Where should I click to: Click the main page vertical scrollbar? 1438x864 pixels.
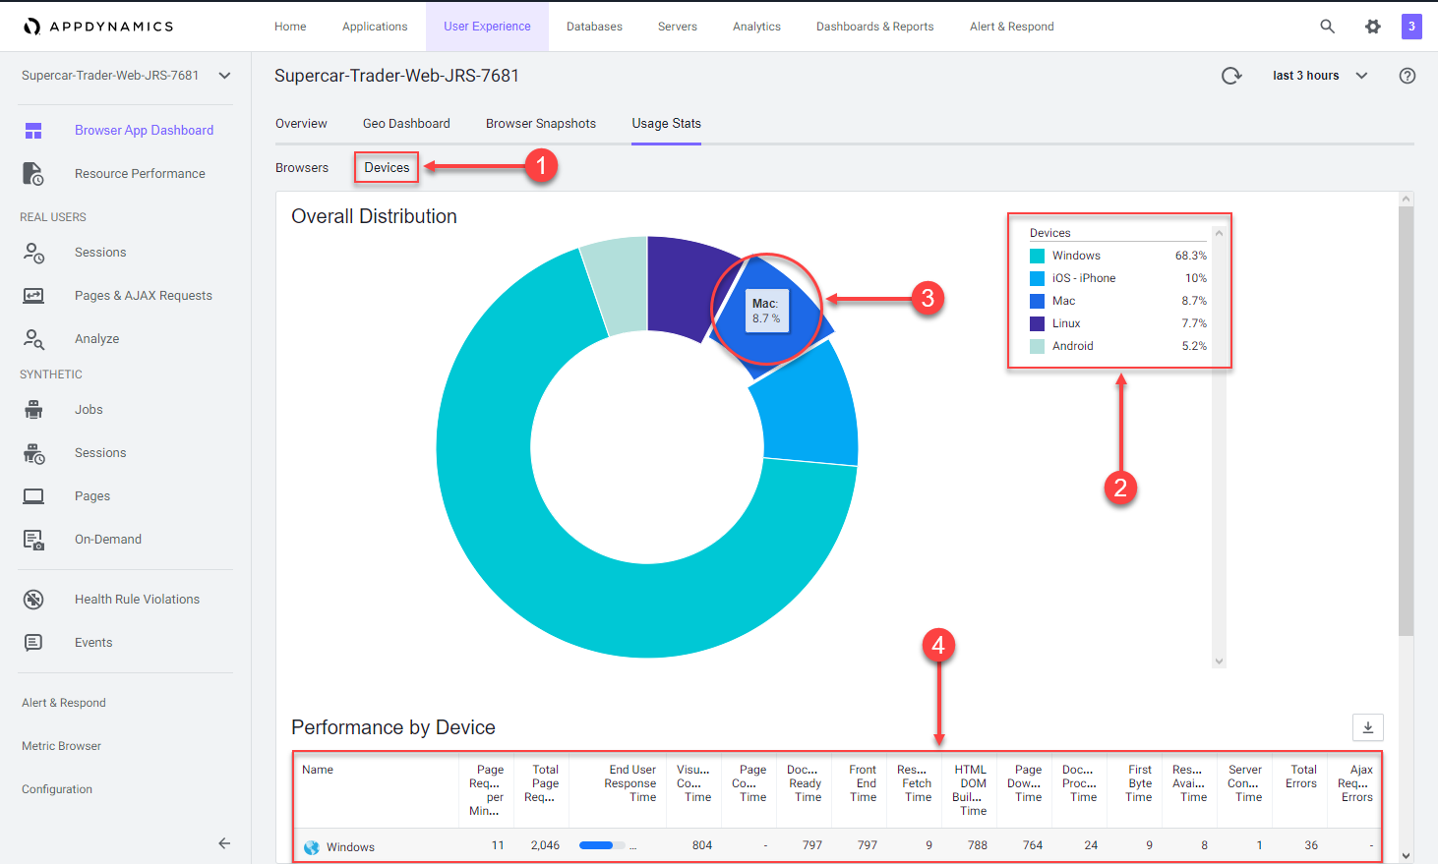(1406, 423)
